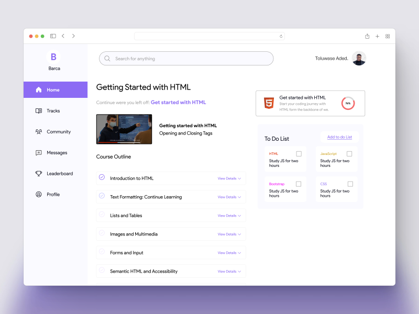Image resolution: width=419 pixels, height=314 pixels.
Task: Open a new browser tab with plus icon
Action: point(377,36)
